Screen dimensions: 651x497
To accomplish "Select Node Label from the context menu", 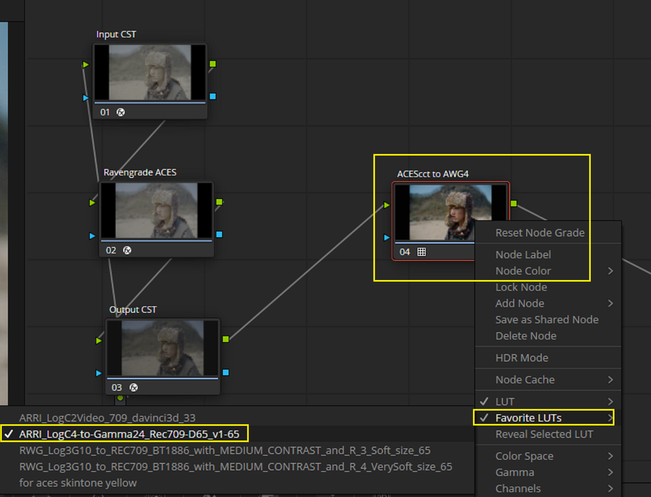I will pos(548,255).
